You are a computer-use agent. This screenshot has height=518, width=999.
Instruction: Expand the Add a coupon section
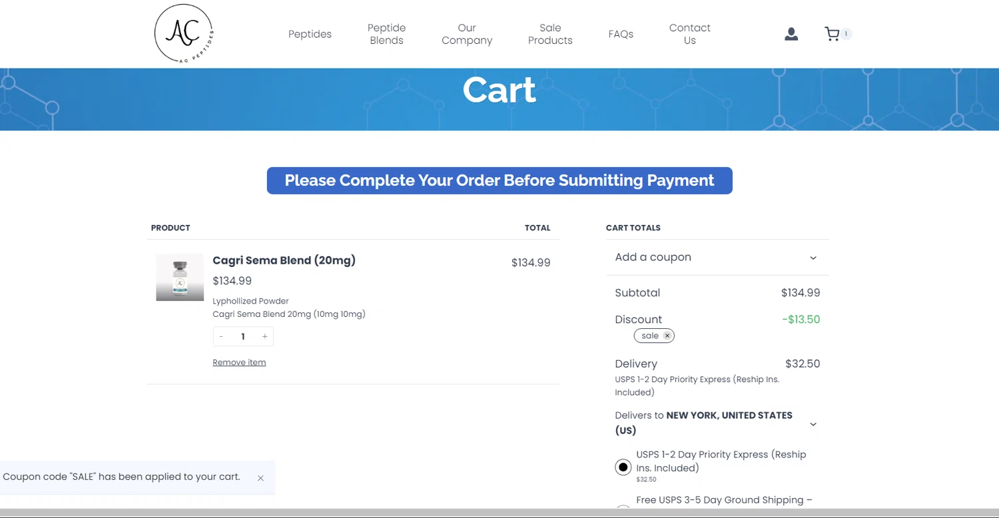click(x=717, y=257)
